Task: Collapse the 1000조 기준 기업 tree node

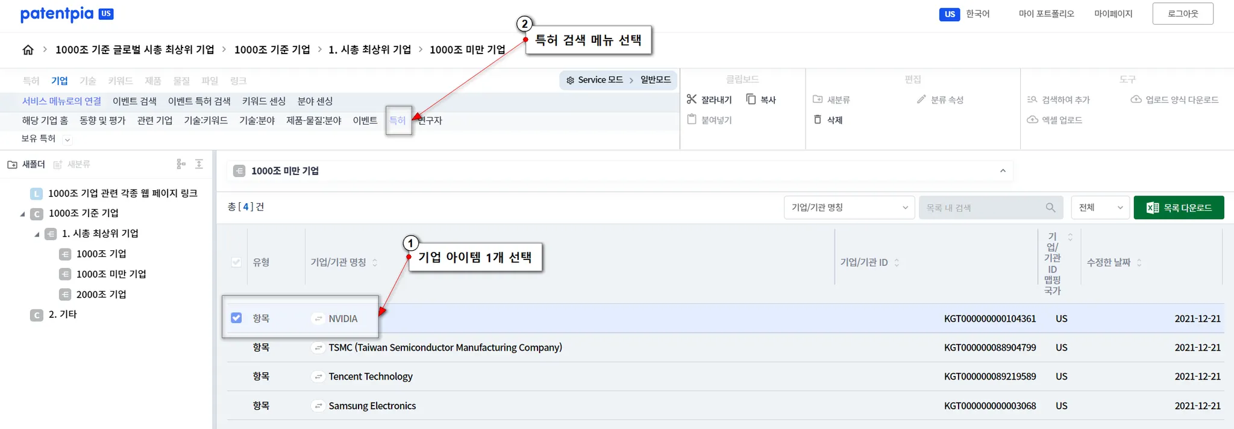Action: click(23, 214)
